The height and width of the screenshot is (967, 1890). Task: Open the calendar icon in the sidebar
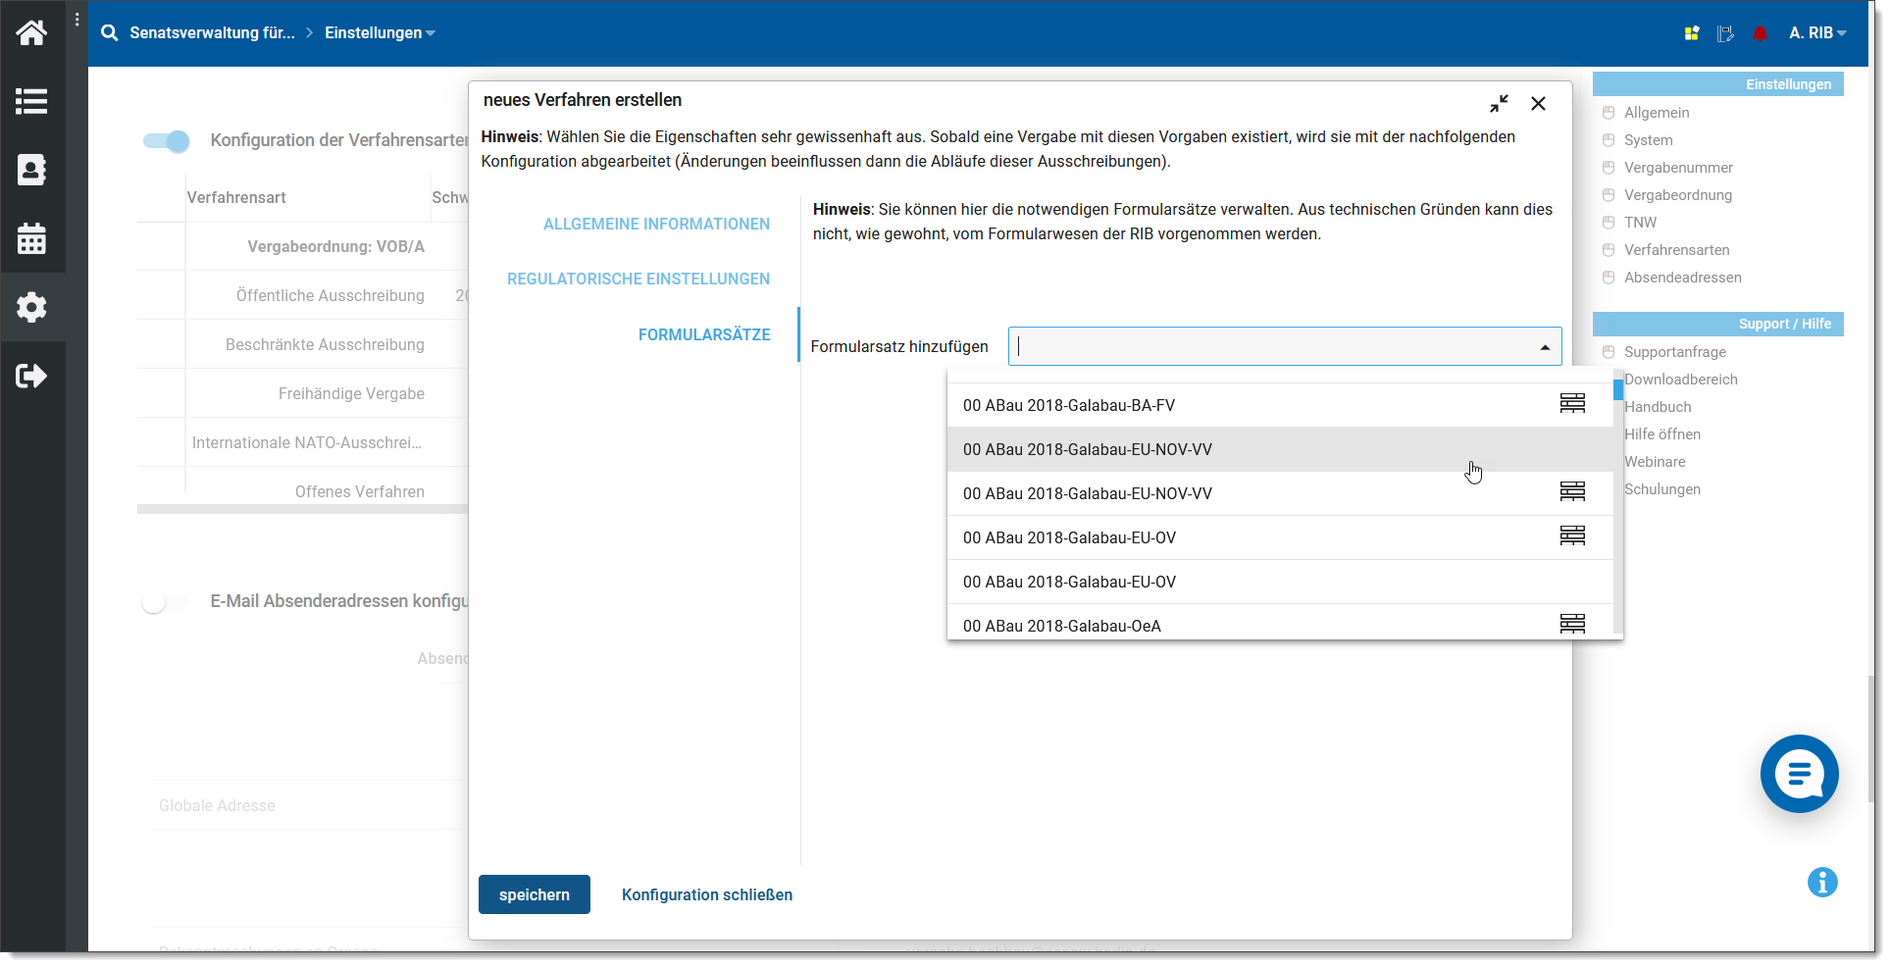point(31,238)
